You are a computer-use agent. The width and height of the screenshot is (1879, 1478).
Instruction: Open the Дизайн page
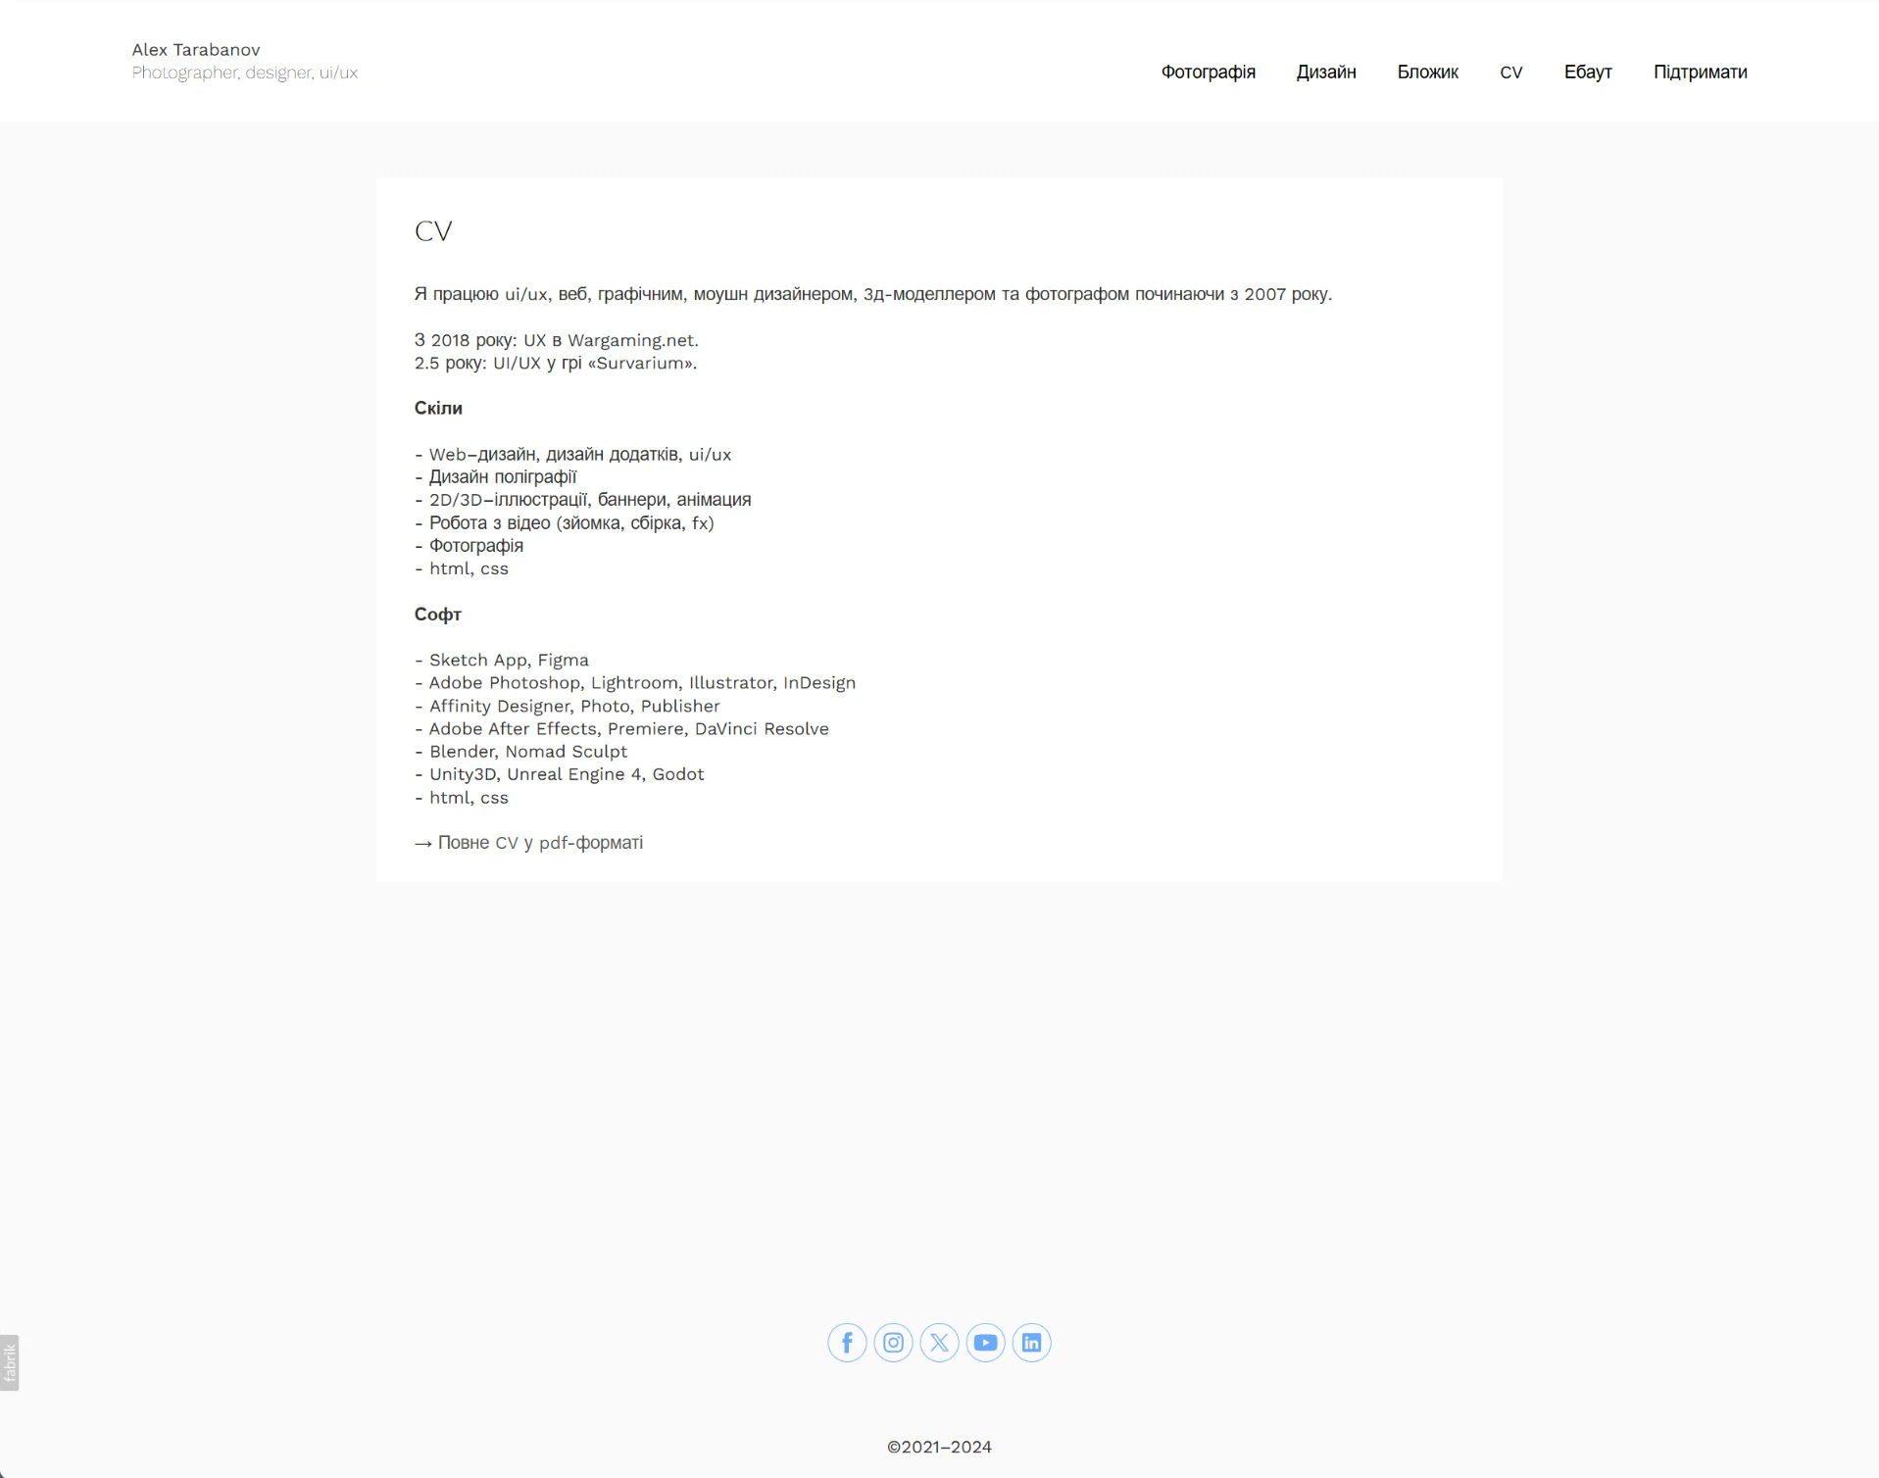click(x=1326, y=72)
